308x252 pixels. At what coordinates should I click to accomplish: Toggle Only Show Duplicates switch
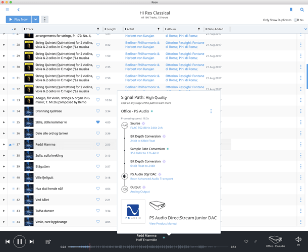pos(296,20)
